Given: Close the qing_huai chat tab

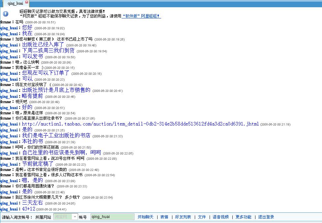Looking at the screenshot, I should click(27, 2).
